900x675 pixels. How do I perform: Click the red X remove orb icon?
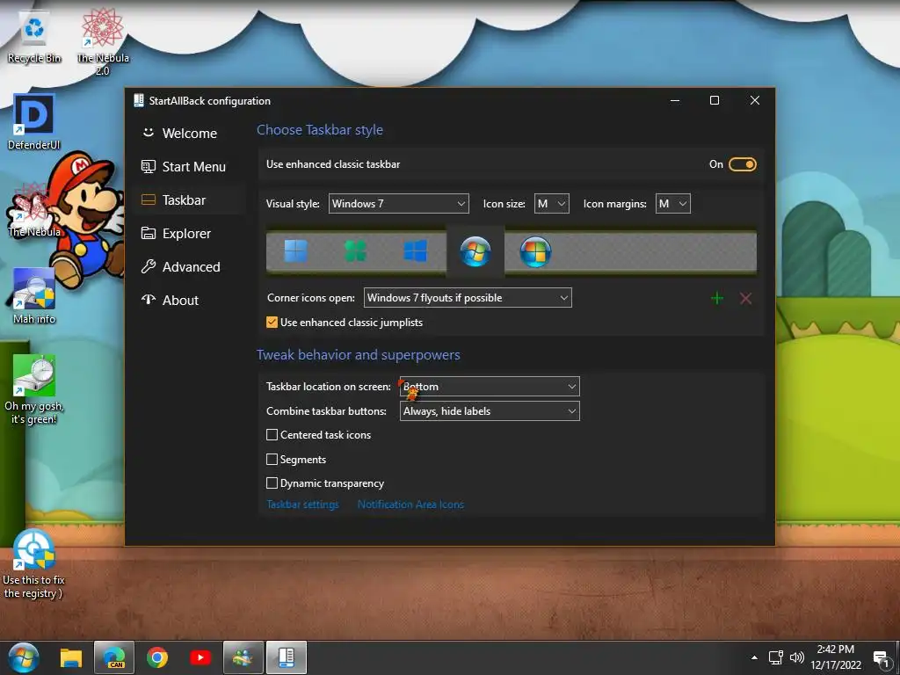pyautogui.click(x=745, y=298)
